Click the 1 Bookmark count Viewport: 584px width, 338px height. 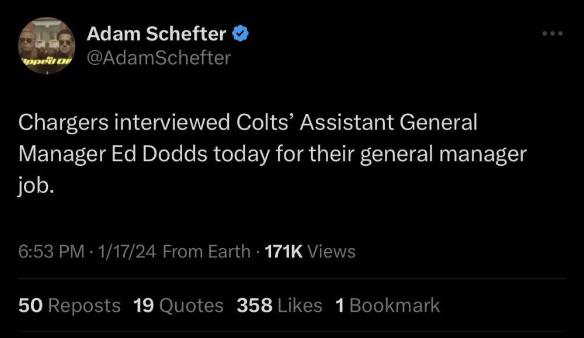click(x=387, y=305)
